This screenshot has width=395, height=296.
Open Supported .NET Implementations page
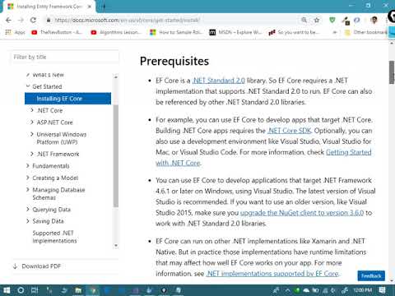click(x=54, y=237)
